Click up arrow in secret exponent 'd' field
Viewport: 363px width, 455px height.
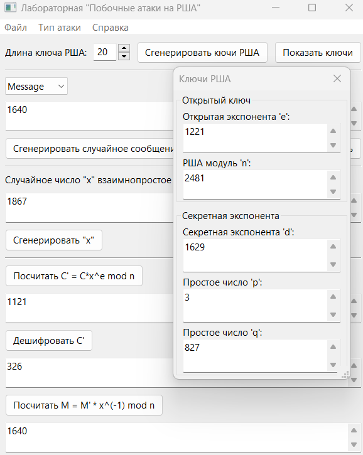pyautogui.click(x=333, y=247)
